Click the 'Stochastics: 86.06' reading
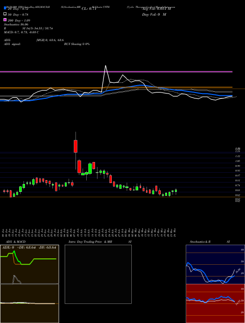The width and height of the screenshot is (245, 323). (x=15, y=24)
